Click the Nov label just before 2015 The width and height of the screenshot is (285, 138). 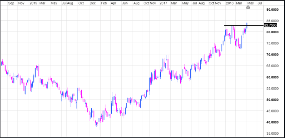click(22, 3)
